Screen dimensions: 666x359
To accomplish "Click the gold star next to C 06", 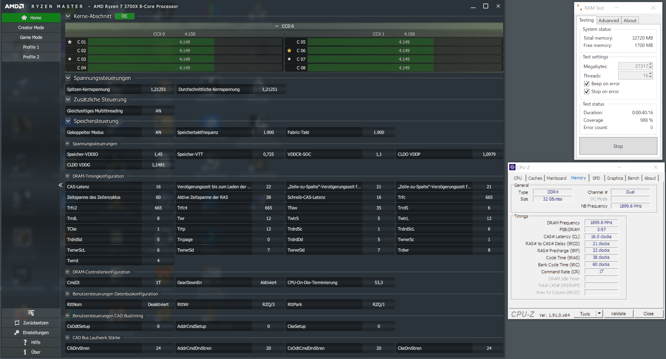I will 289,51.
